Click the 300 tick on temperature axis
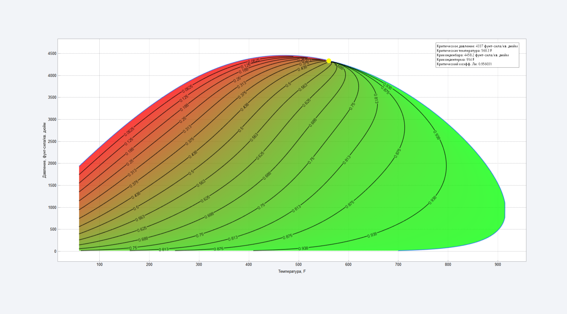 pos(199,264)
